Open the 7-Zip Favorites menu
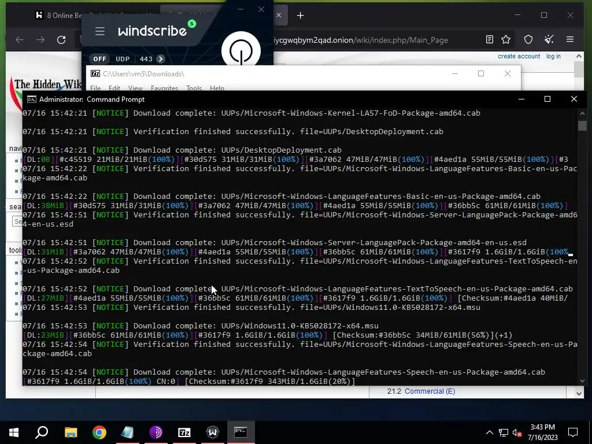592x444 pixels. pyautogui.click(x=164, y=88)
